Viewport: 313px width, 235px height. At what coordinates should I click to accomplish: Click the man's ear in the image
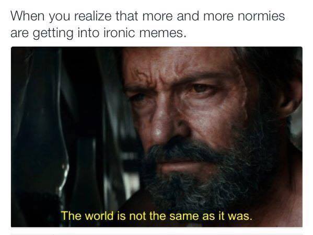pos(289,94)
